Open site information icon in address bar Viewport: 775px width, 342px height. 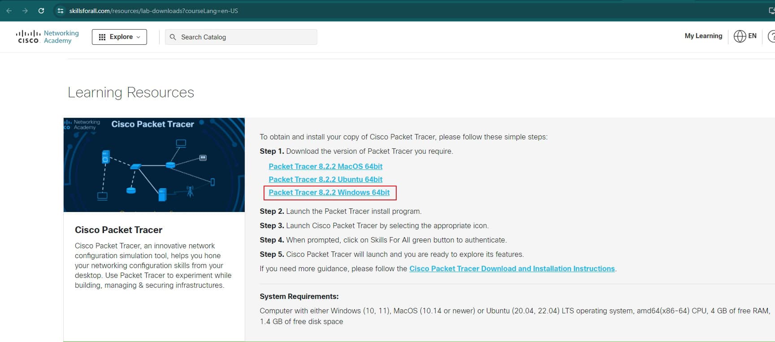pyautogui.click(x=61, y=11)
